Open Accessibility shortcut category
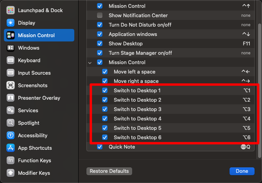Viewport: 262px width, 183px height. [x=39, y=135]
